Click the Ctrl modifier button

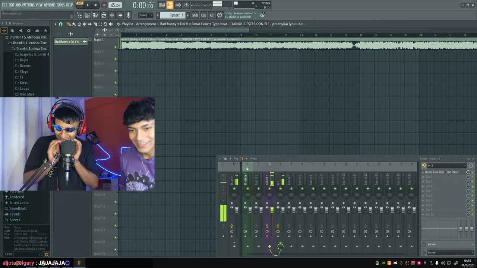pyautogui.click(x=203, y=15)
